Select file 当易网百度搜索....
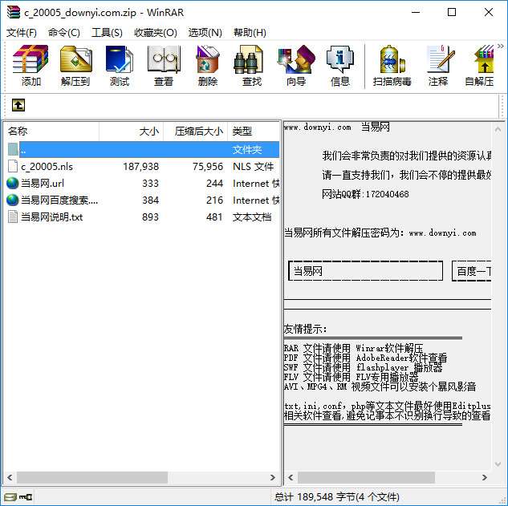 [x=59, y=200]
